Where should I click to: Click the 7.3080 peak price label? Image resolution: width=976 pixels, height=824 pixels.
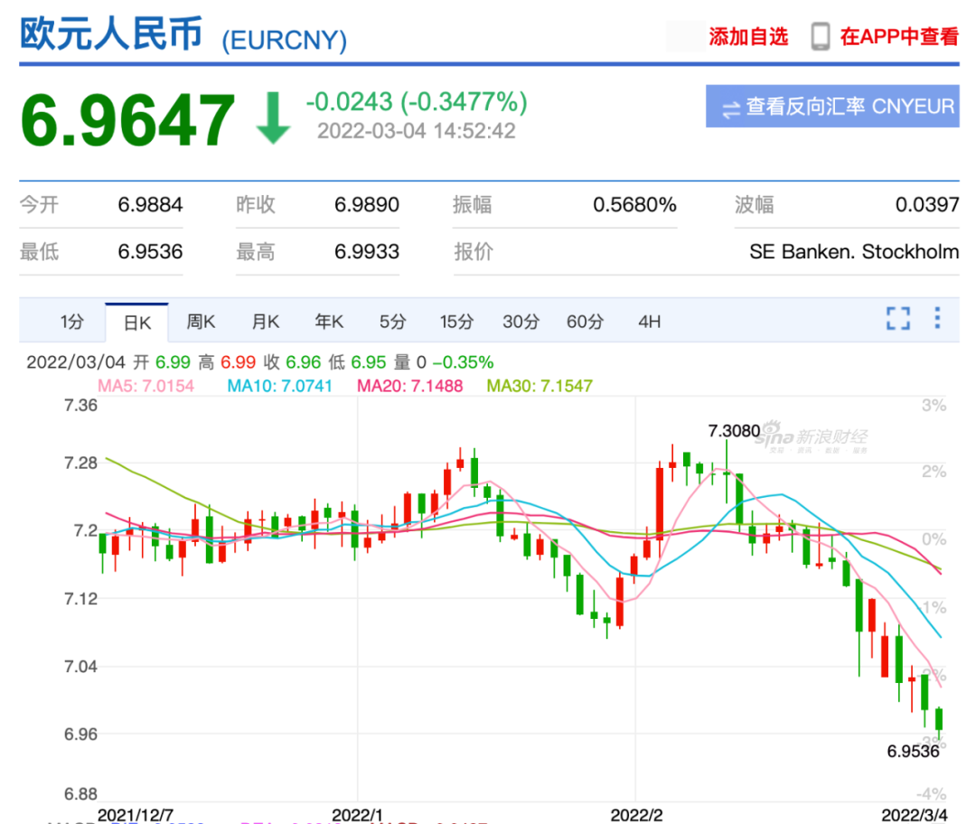click(x=734, y=431)
